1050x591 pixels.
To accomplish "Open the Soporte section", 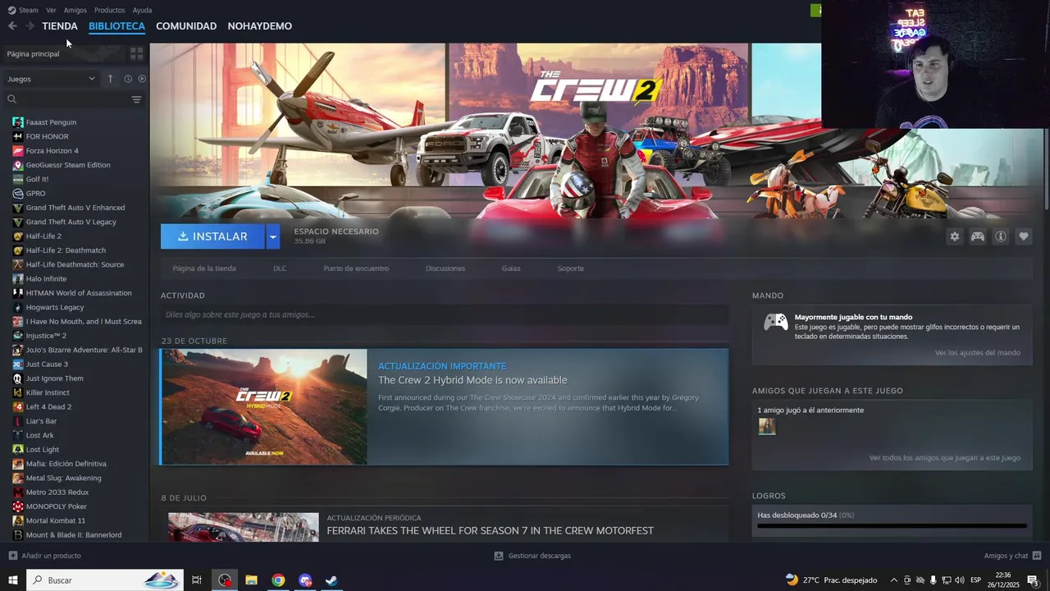I will point(571,268).
